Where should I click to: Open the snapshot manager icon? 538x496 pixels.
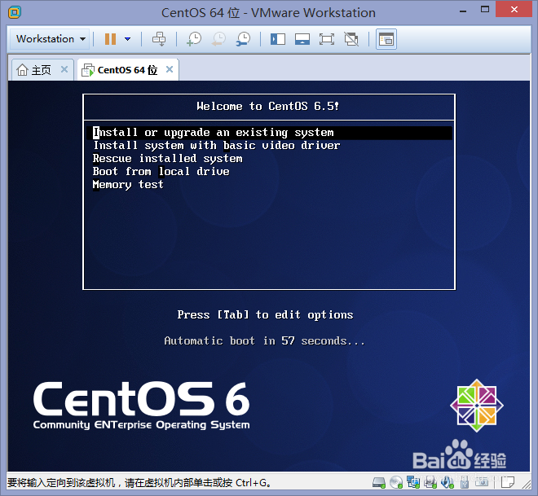[x=243, y=39]
